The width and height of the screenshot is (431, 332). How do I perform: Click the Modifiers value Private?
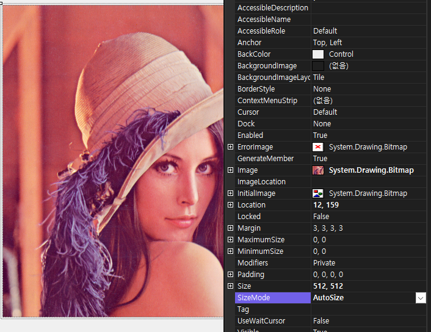tap(324, 263)
